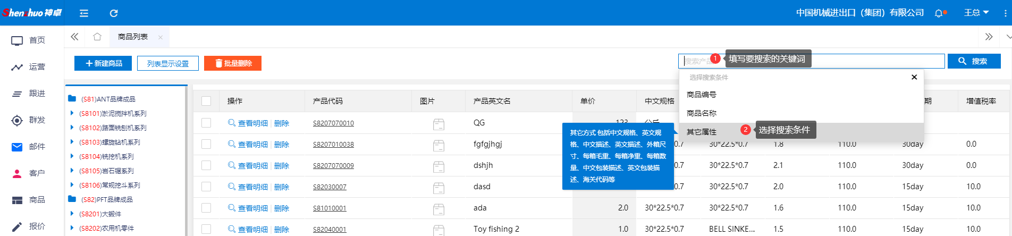Open 邮件 mail in the sidebar
The height and width of the screenshot is (236, 1012).
pyautogui.click(x=29, y=147)
